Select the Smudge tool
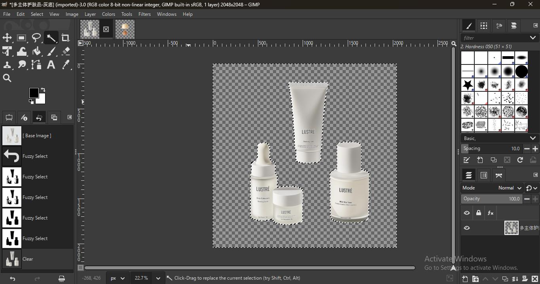 click(22, 65)
